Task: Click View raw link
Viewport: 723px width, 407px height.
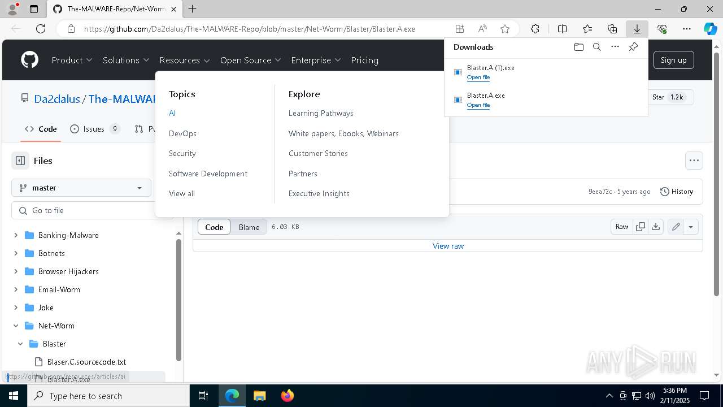Action: [x=448, y=246]
